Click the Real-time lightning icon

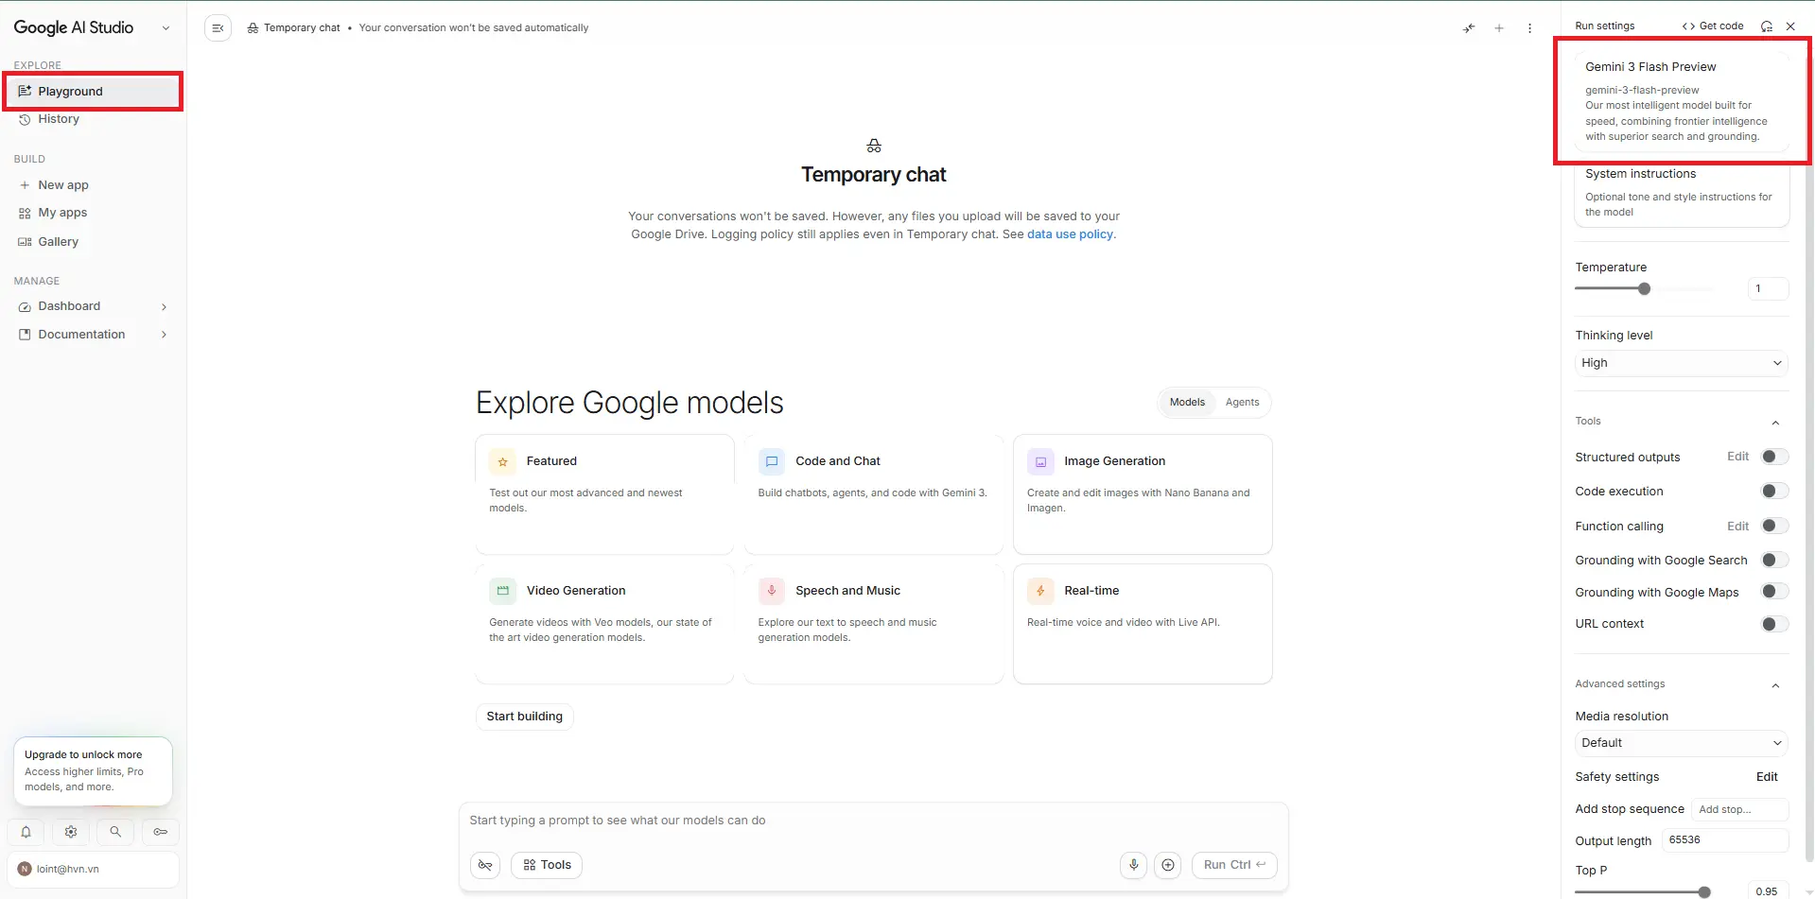tap(1040, 591)
